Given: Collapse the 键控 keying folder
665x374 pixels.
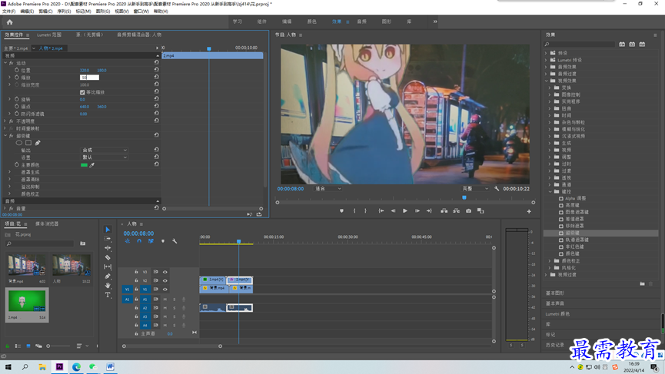Looking at the screenshot, I should point(550,191).
